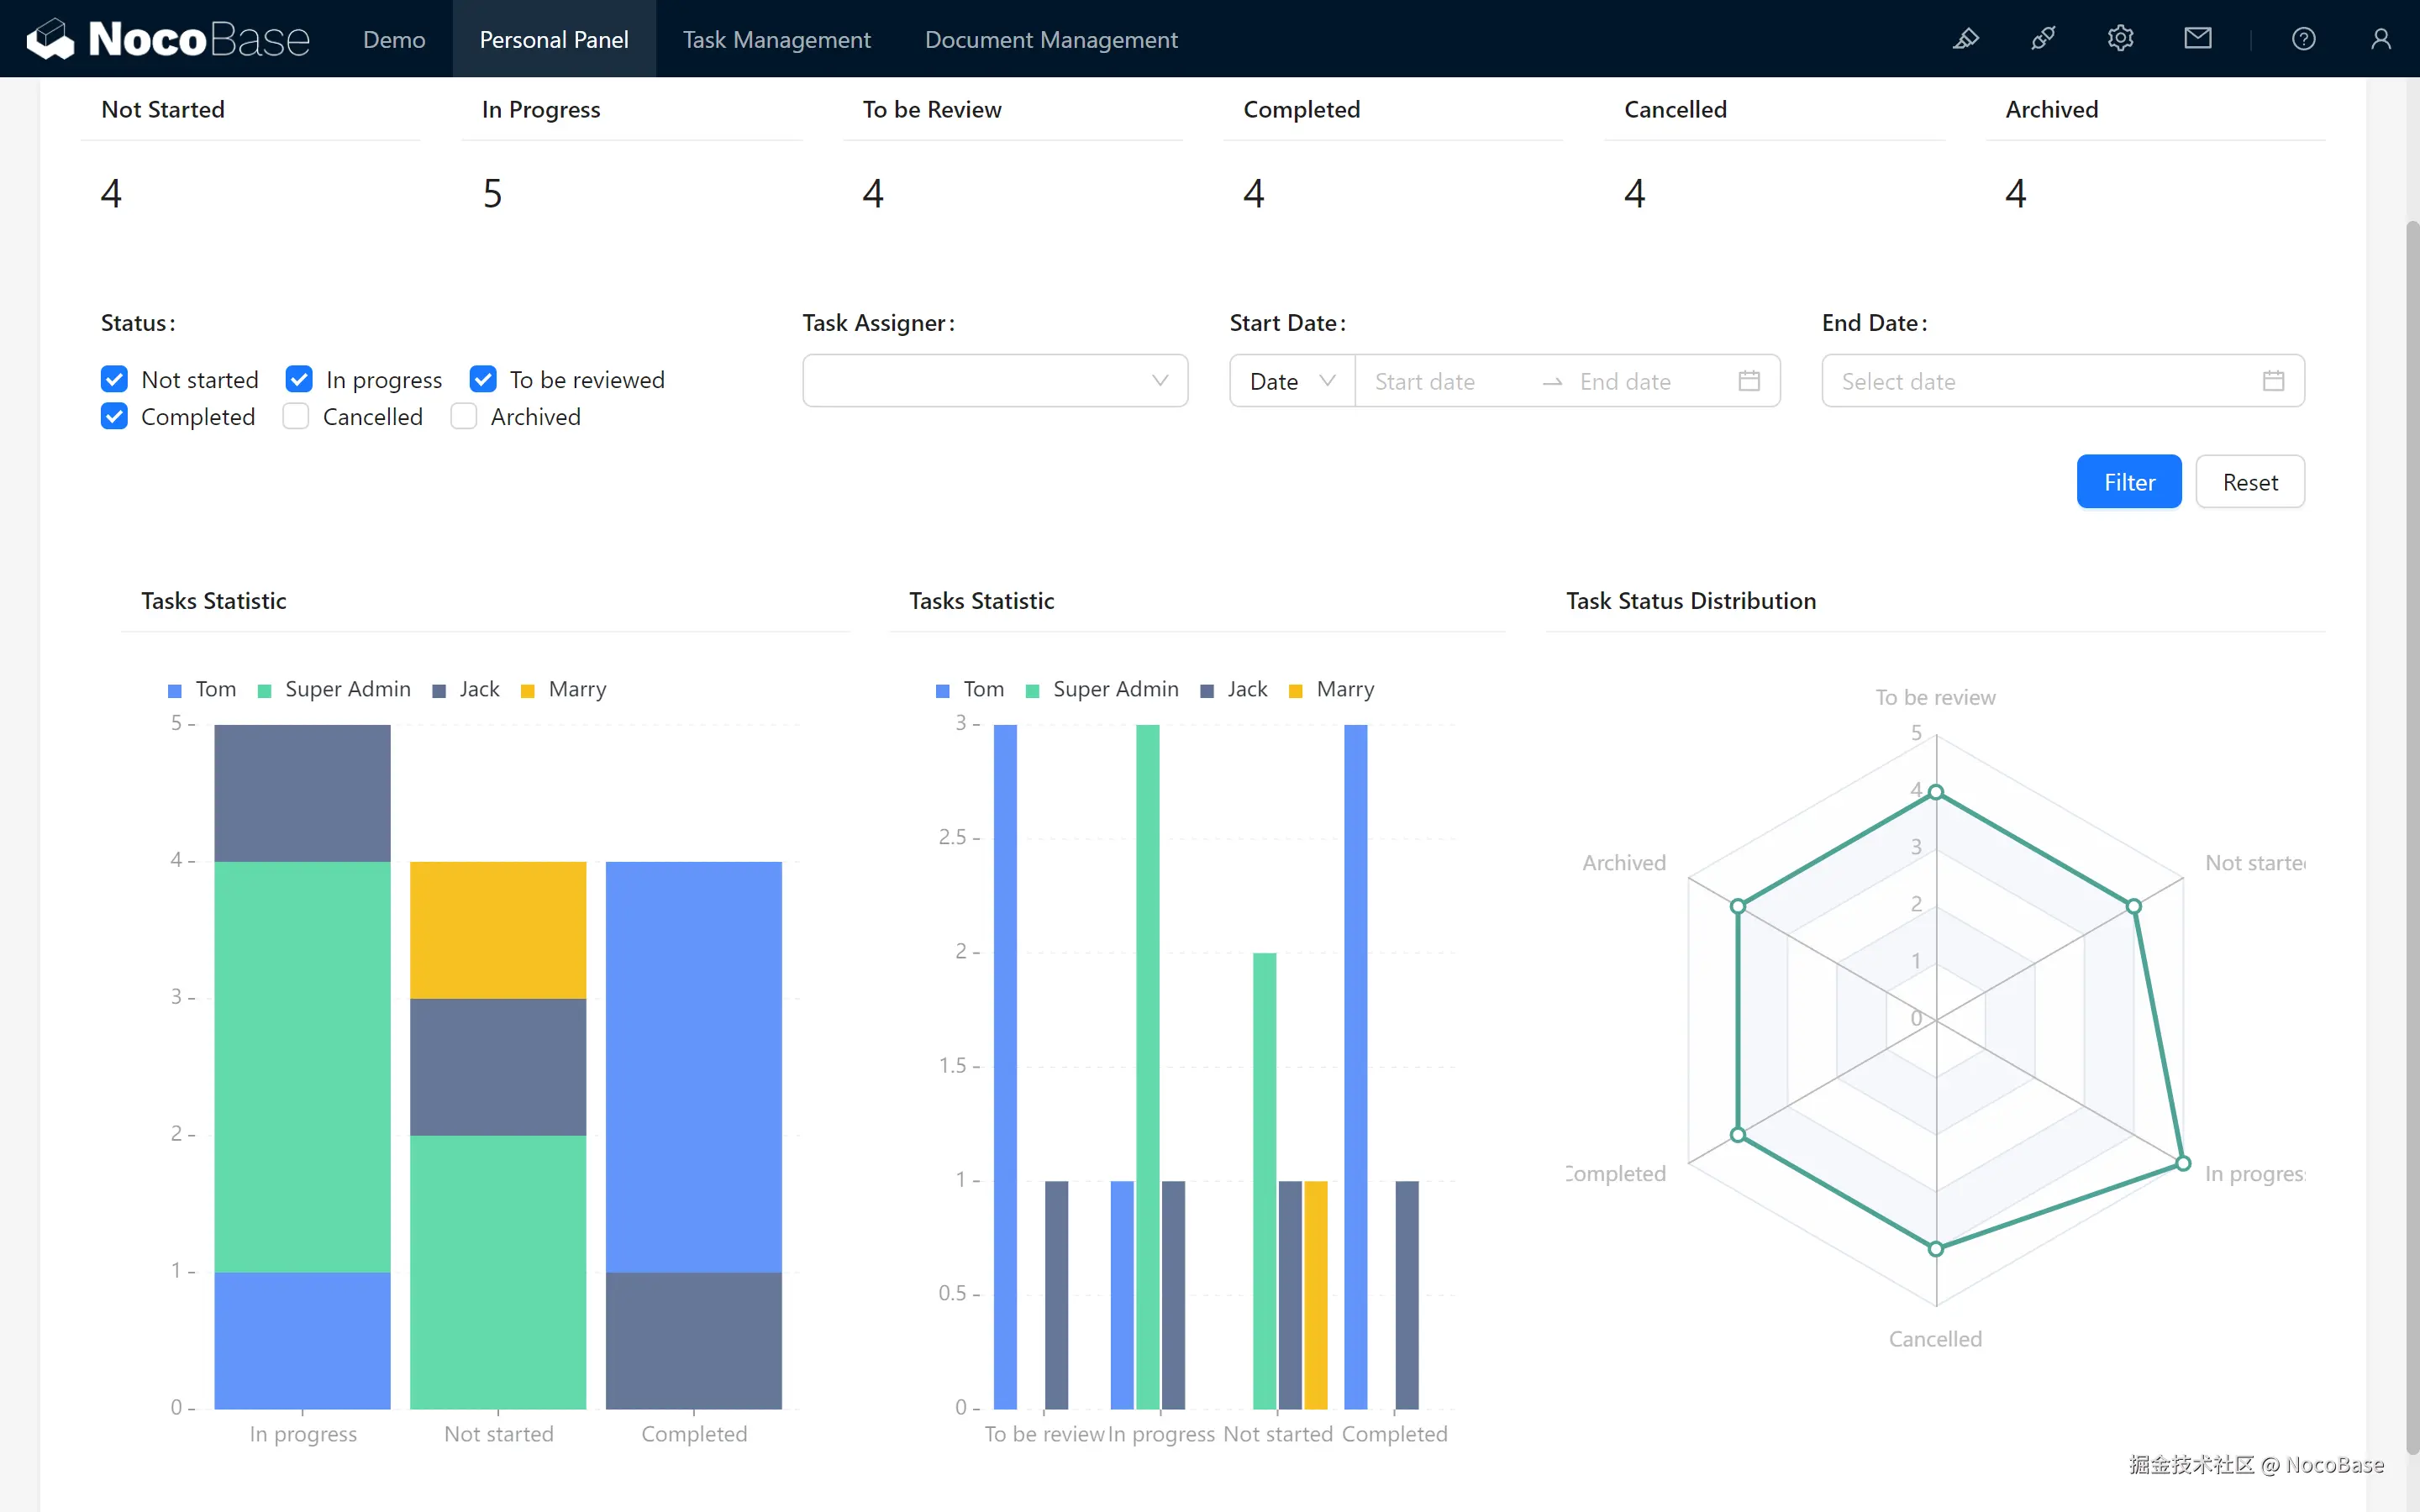The height and width of the screenshot is (1512, 2420).
Task: Click the End Date calendar icon
Action: (x=2272, y=381)
